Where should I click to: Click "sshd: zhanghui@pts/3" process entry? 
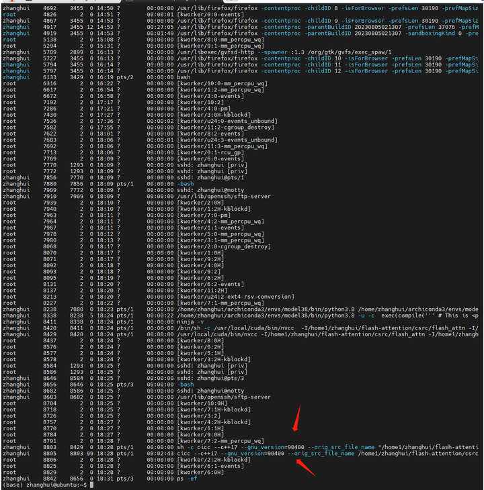pyautogui.click(x=210, y=378)
